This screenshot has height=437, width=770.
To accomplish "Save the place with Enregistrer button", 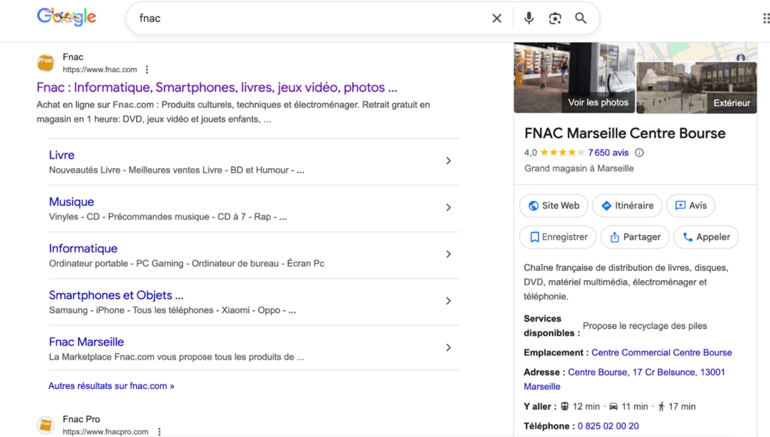I will [558, 237].
